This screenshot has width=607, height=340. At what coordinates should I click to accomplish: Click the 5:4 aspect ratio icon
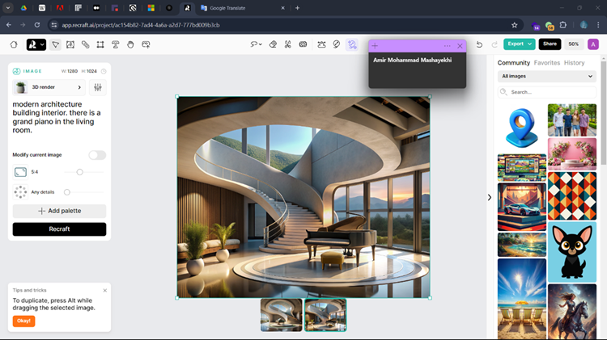tap(20, 172)
